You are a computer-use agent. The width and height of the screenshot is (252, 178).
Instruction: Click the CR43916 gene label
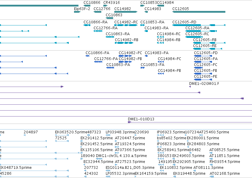click(x=112, y=3)
